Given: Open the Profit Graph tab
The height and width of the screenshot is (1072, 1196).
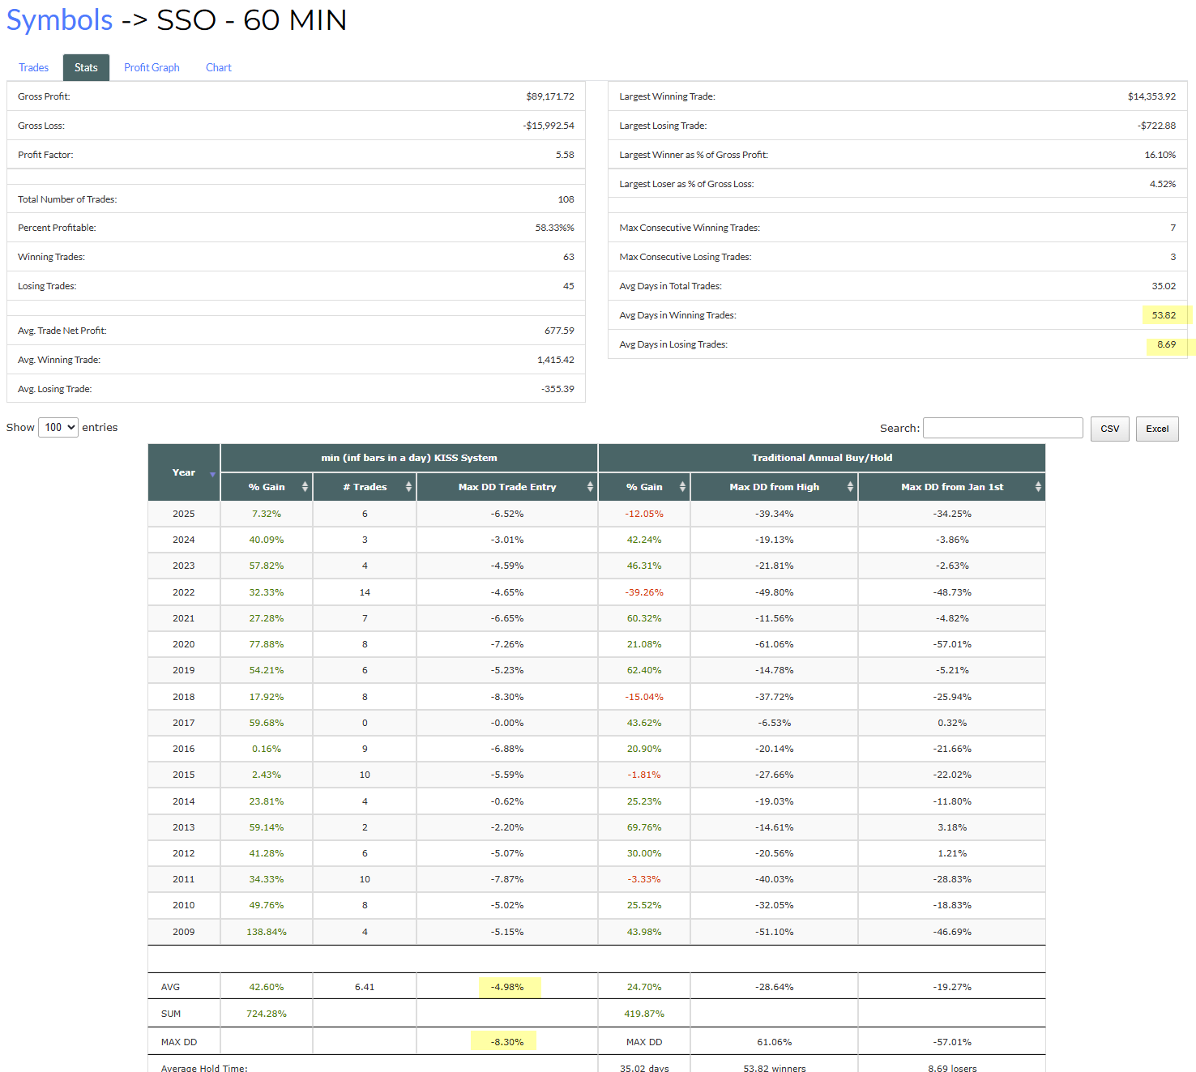Looking at the screenshot, I should click(x=152, y=68).
